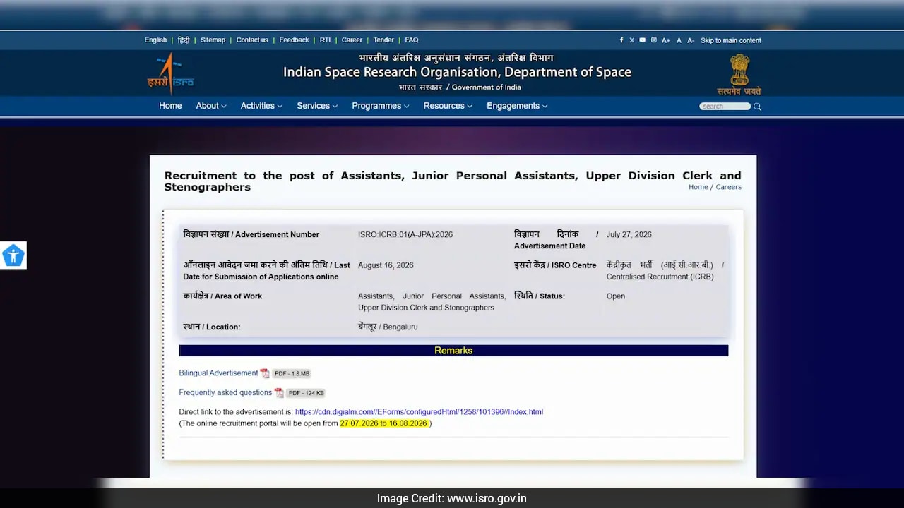Open Bilingual Advertisement link

point(218,373)
